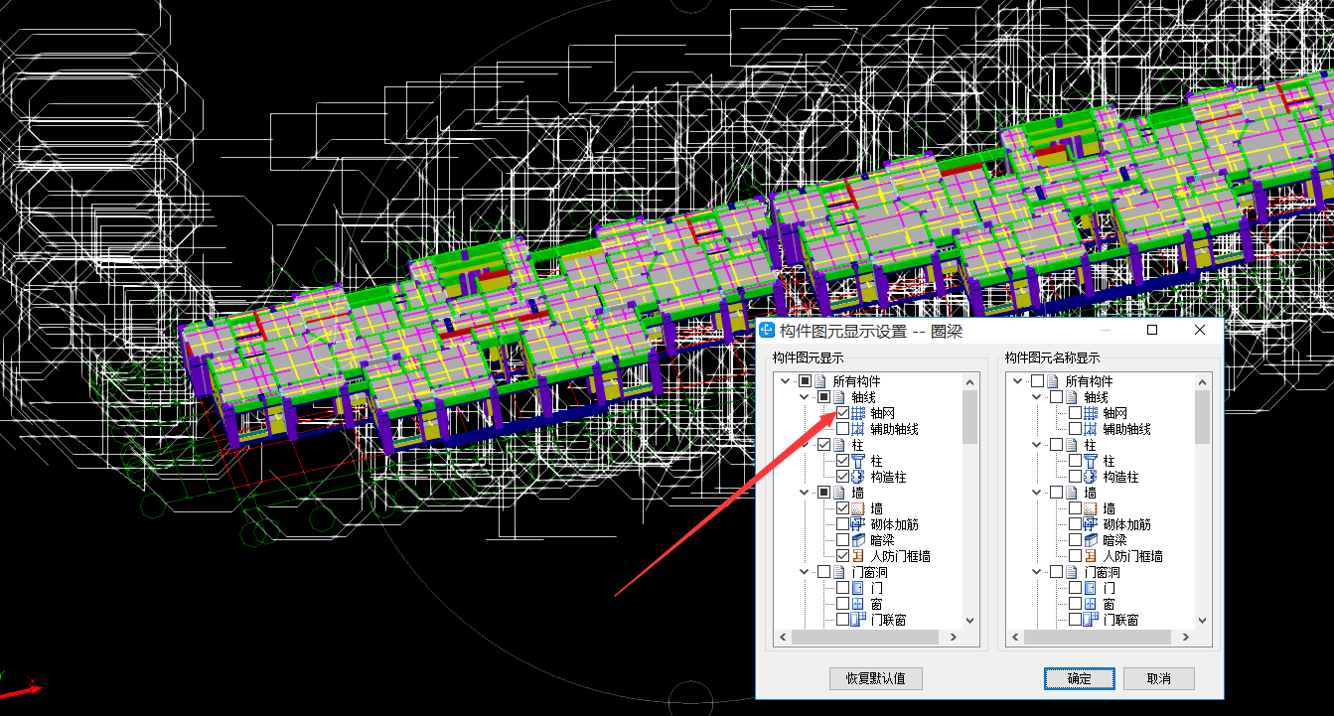Toggle 门窗洞 group checkbox in 构件图元显示 panel
This screenshot has height=716, width=1334.
point(823,572)
